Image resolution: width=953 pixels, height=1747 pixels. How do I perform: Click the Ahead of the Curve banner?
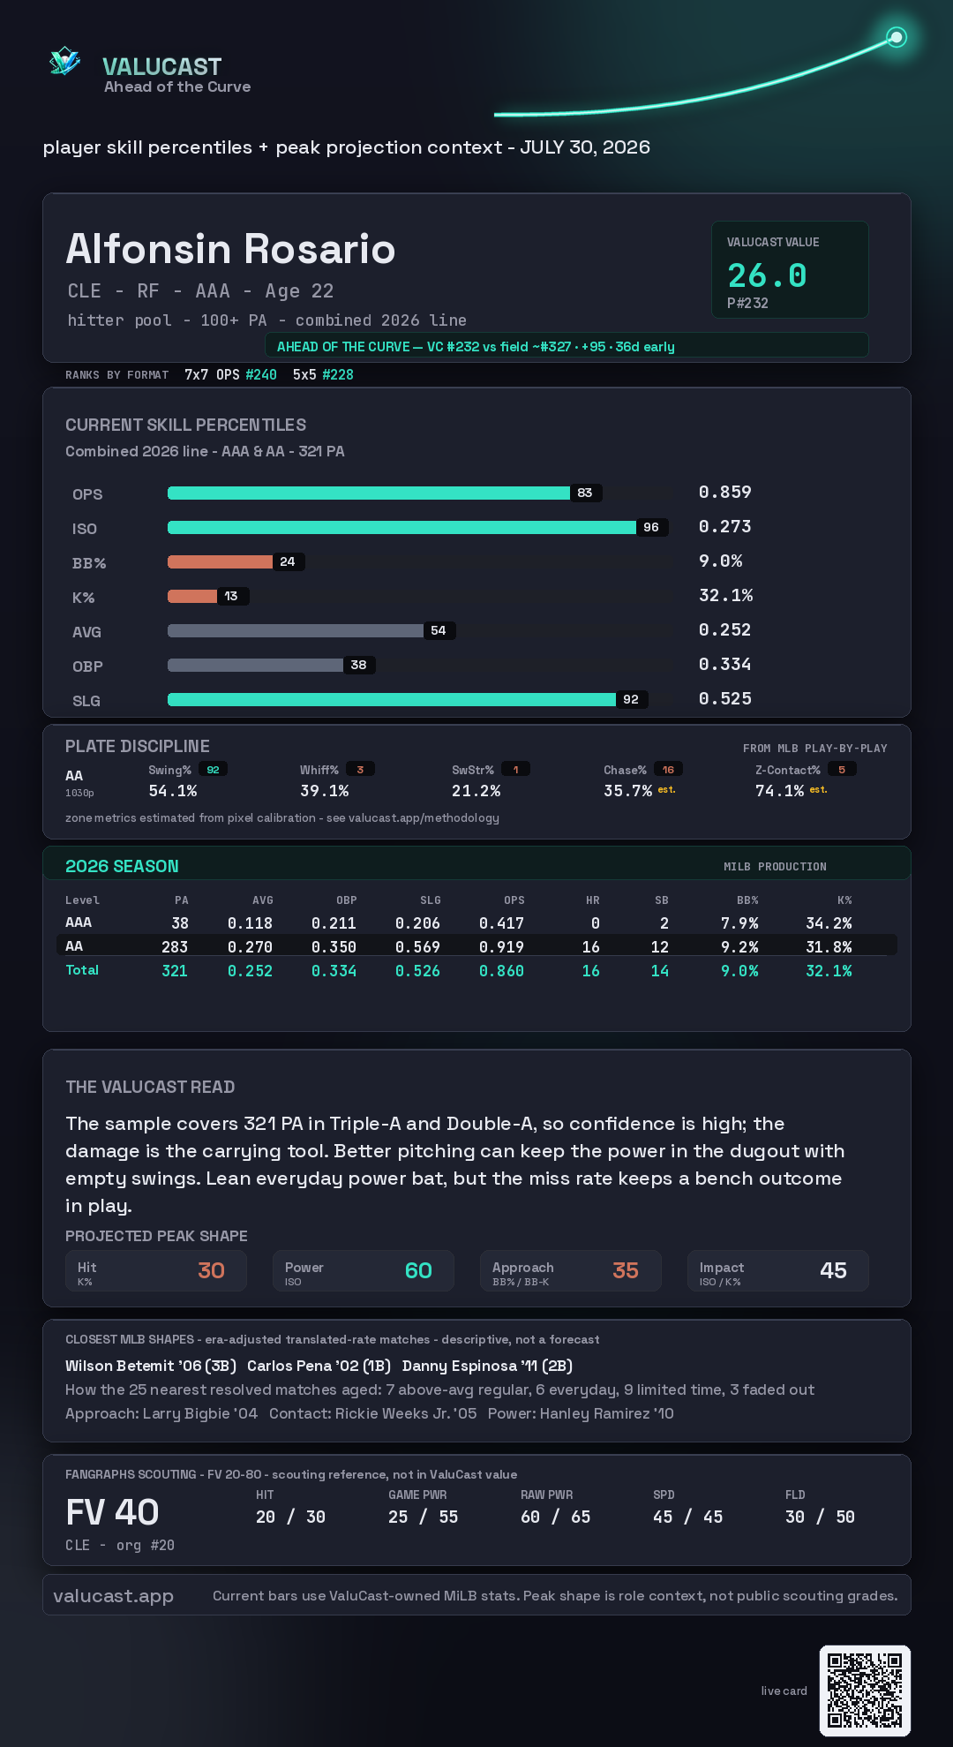click(x=567, y=346)
